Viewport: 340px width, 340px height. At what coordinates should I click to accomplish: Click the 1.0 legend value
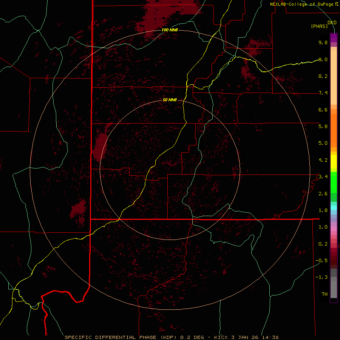(x=323, y=227)
